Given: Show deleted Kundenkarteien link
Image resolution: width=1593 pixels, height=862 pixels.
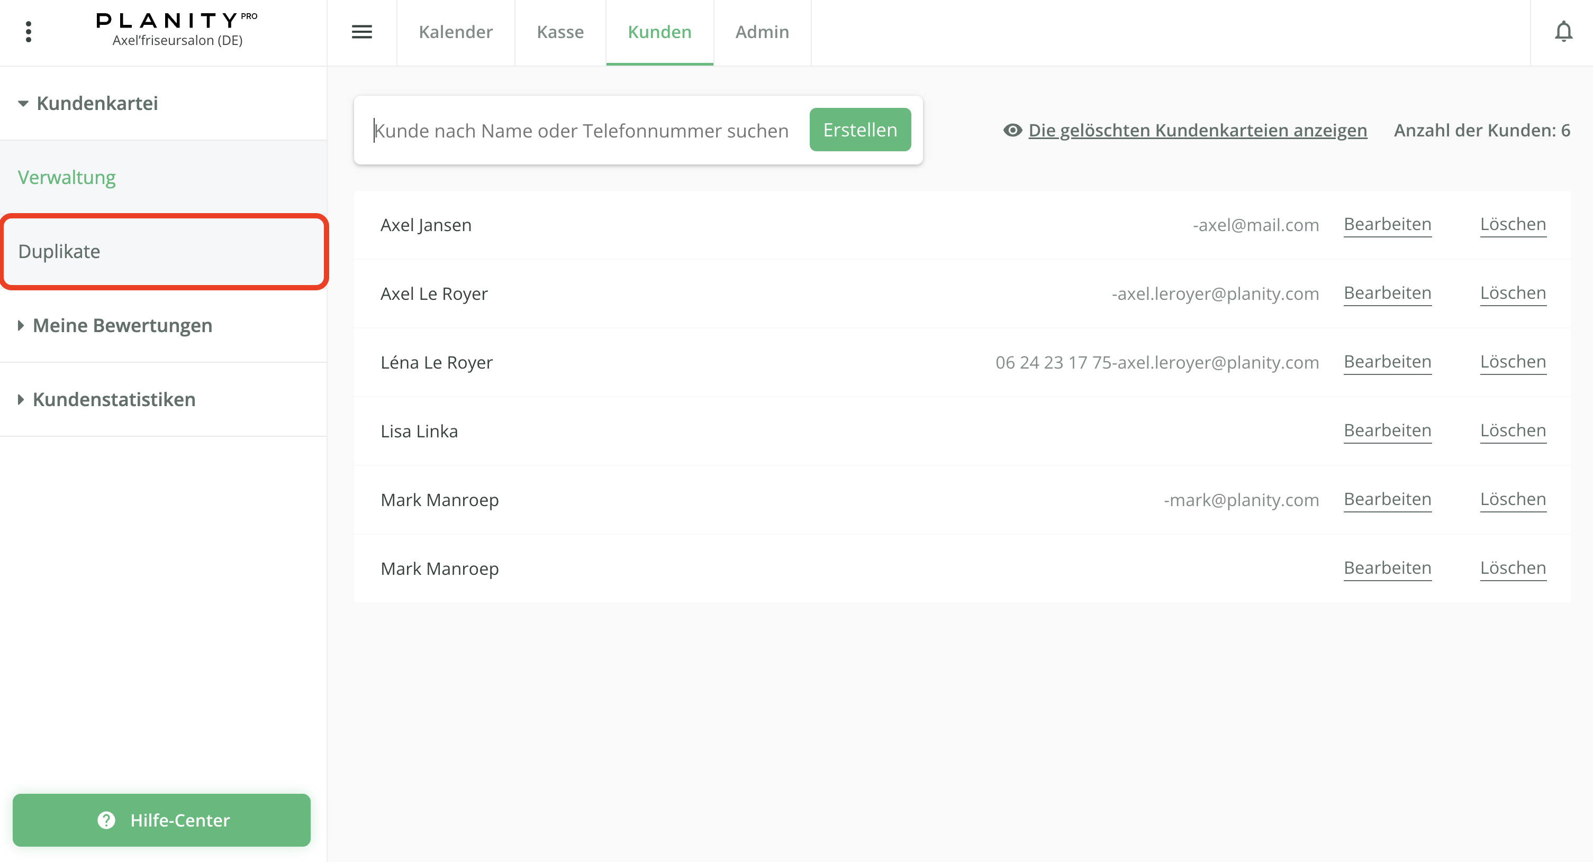Looking at the screenshot, I should point(1197,131).
